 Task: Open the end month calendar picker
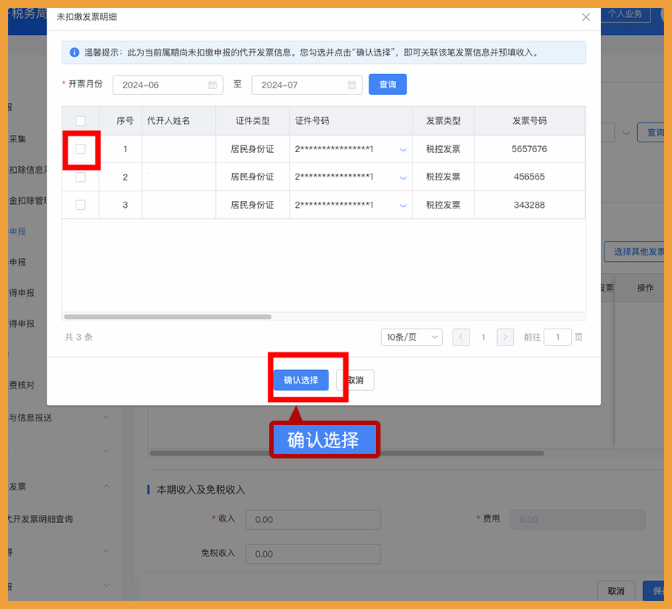tap(350, 85)
